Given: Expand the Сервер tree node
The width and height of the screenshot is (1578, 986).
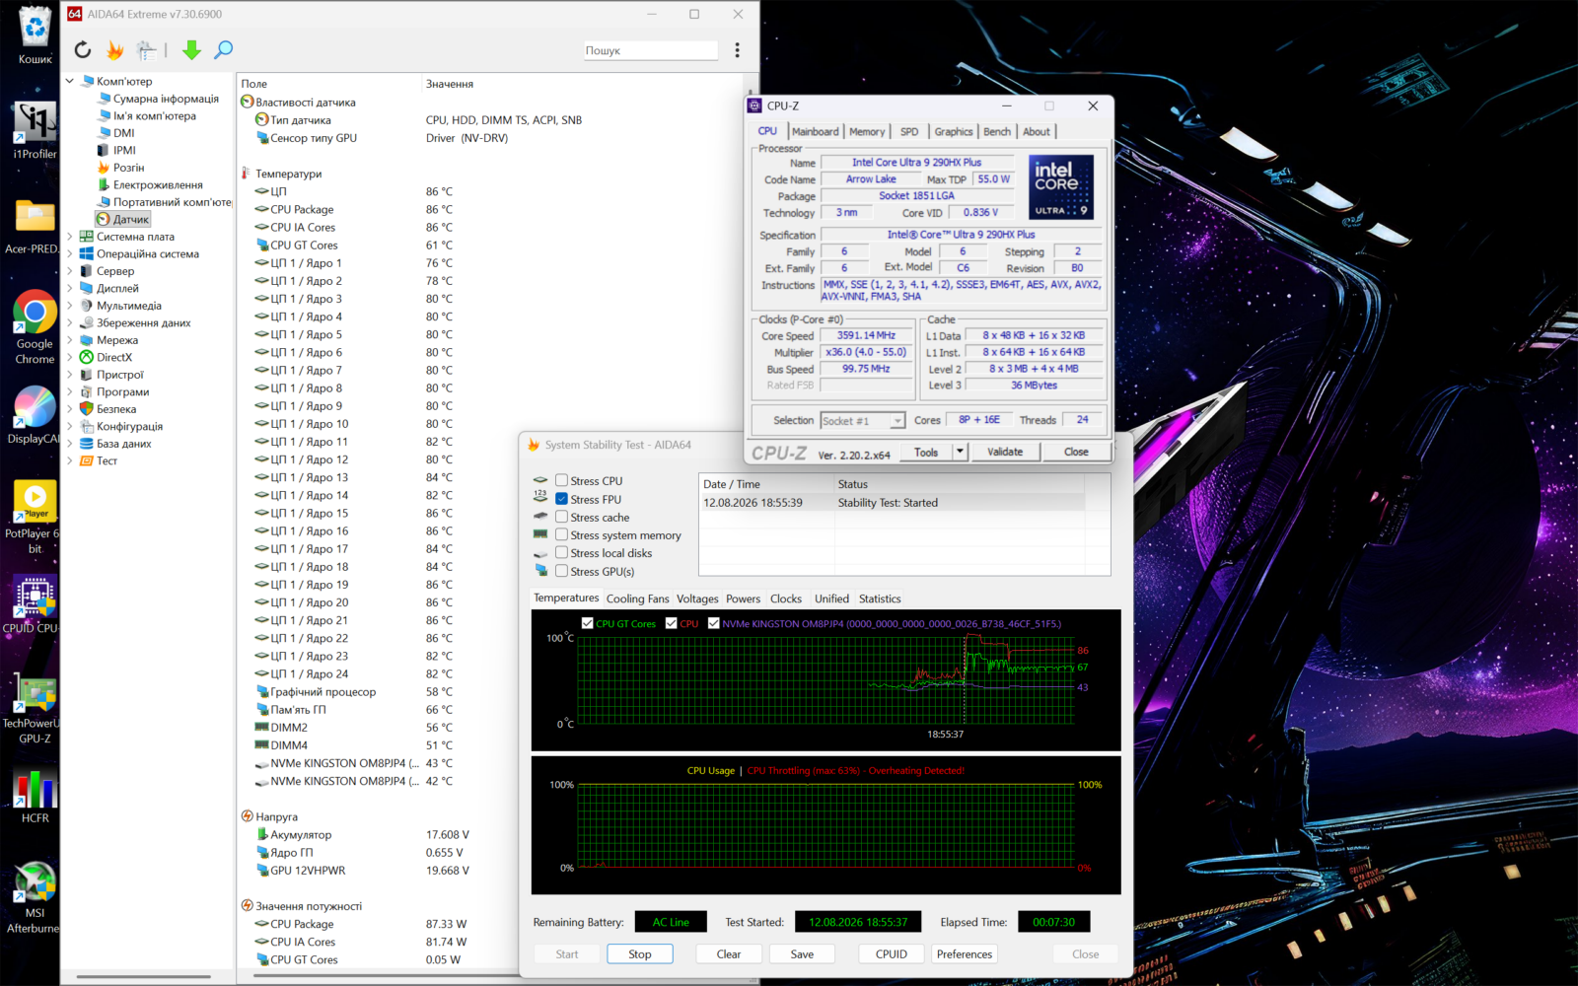Looking at the screenshot, I should coord(70,271).
